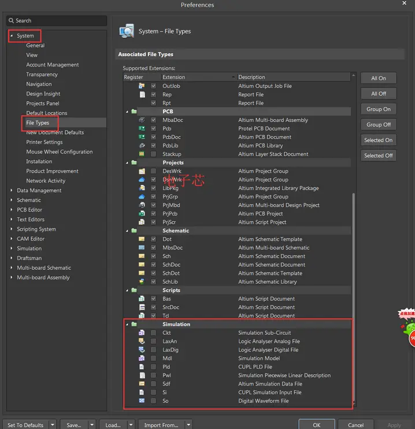Check the Ckt simulation checkbox

pos(154,332)
